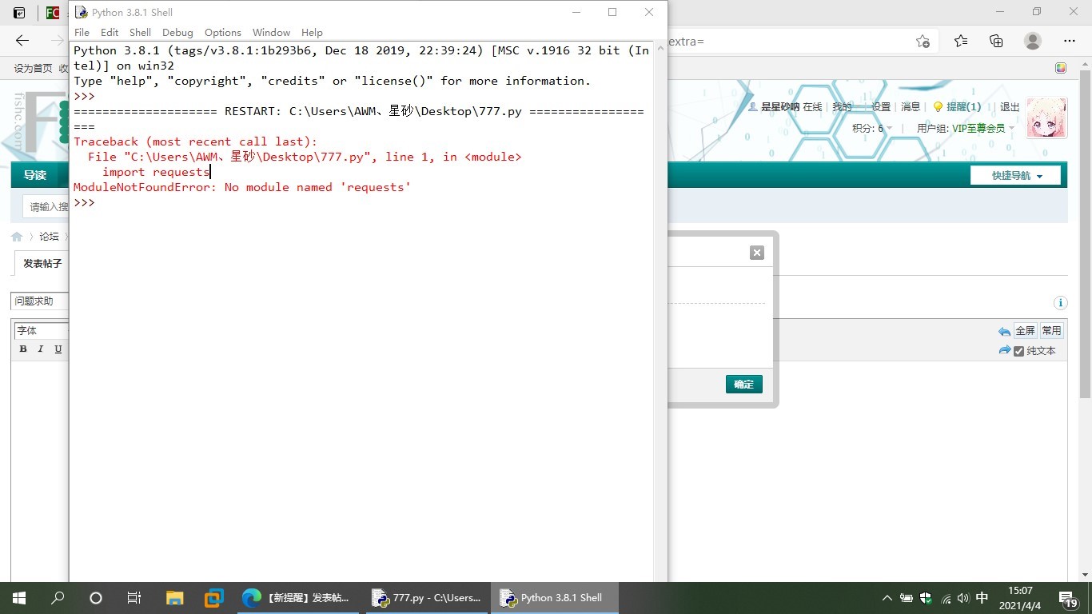Click the forum user avatar picture
Image resolution: width=1092 pixels, height=614 pixels.
(1046, 118)
